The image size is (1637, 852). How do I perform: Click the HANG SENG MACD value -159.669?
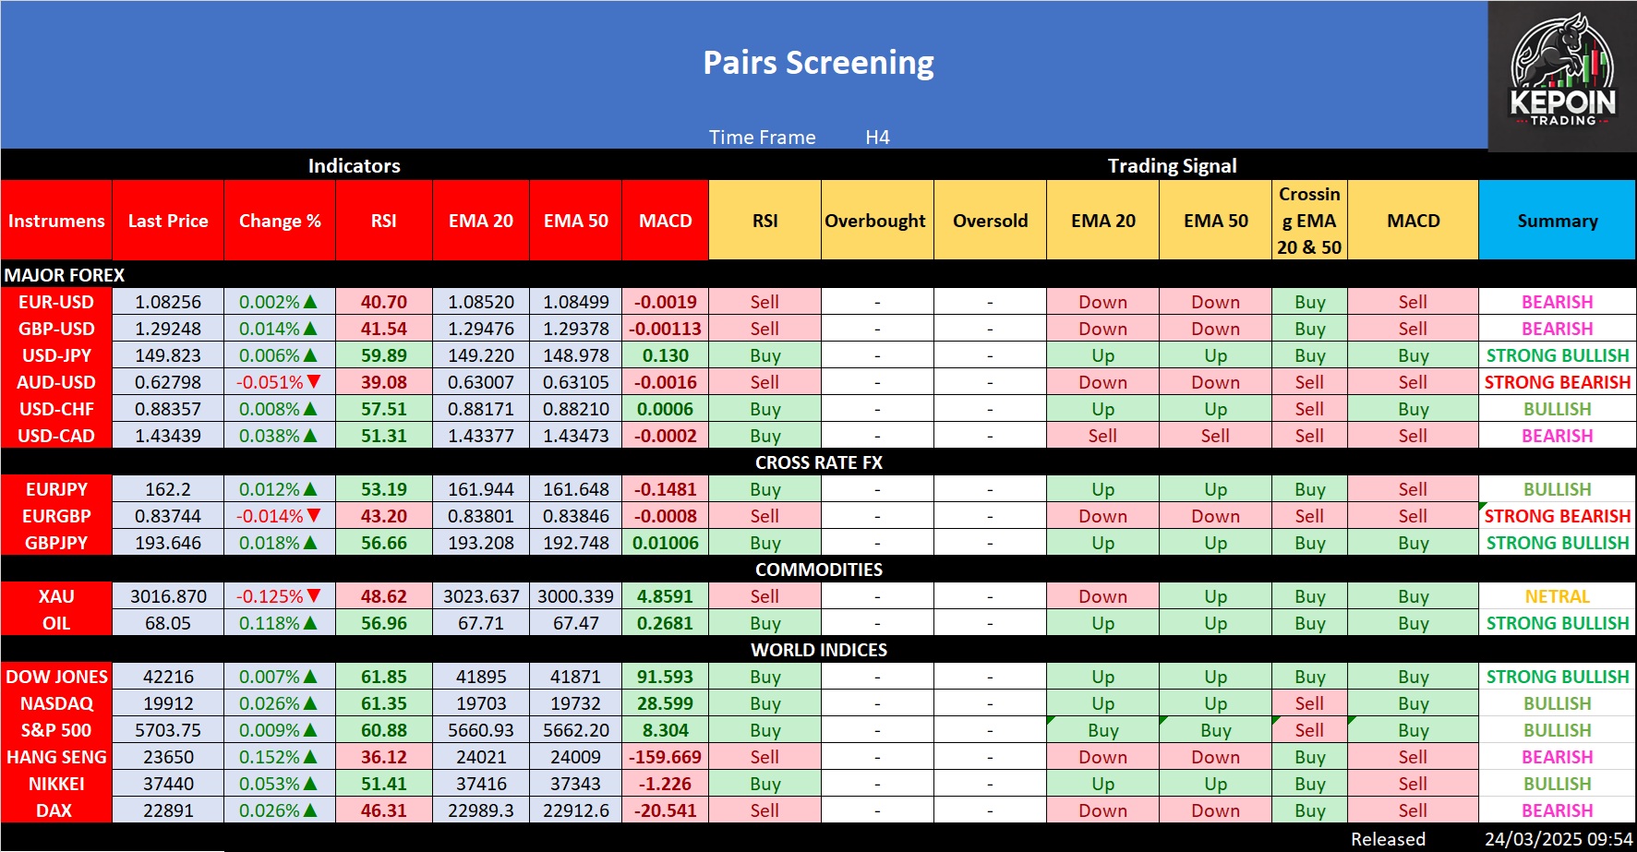pyautogui.click(x=665, y=757)
